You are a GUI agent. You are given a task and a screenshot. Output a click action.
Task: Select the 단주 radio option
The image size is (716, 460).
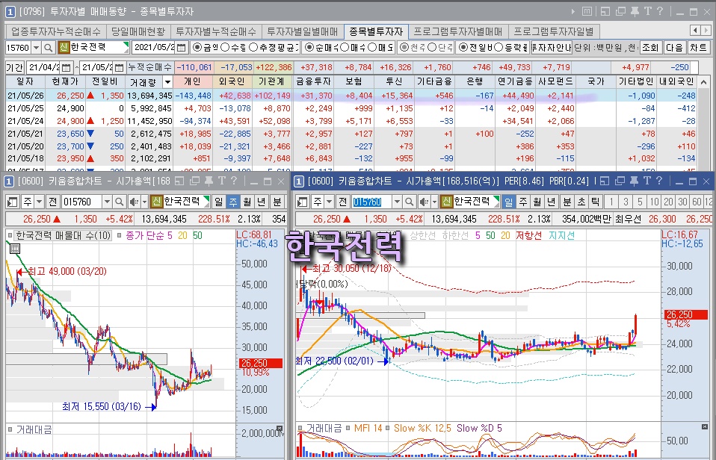[433, 48]
